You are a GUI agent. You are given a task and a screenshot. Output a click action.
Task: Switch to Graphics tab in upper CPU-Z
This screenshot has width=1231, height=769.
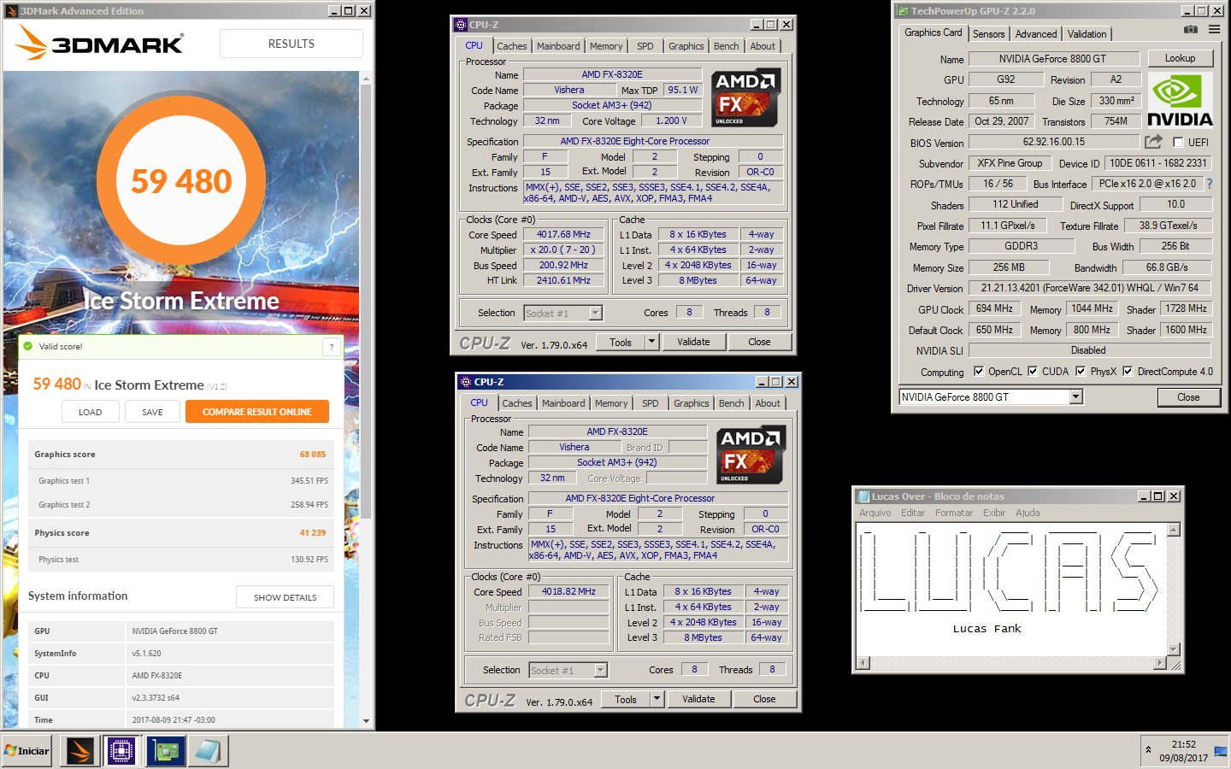(686, 46)
